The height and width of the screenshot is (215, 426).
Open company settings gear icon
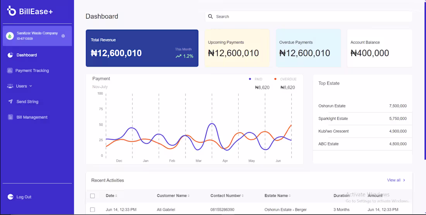(x=63, y=36)
